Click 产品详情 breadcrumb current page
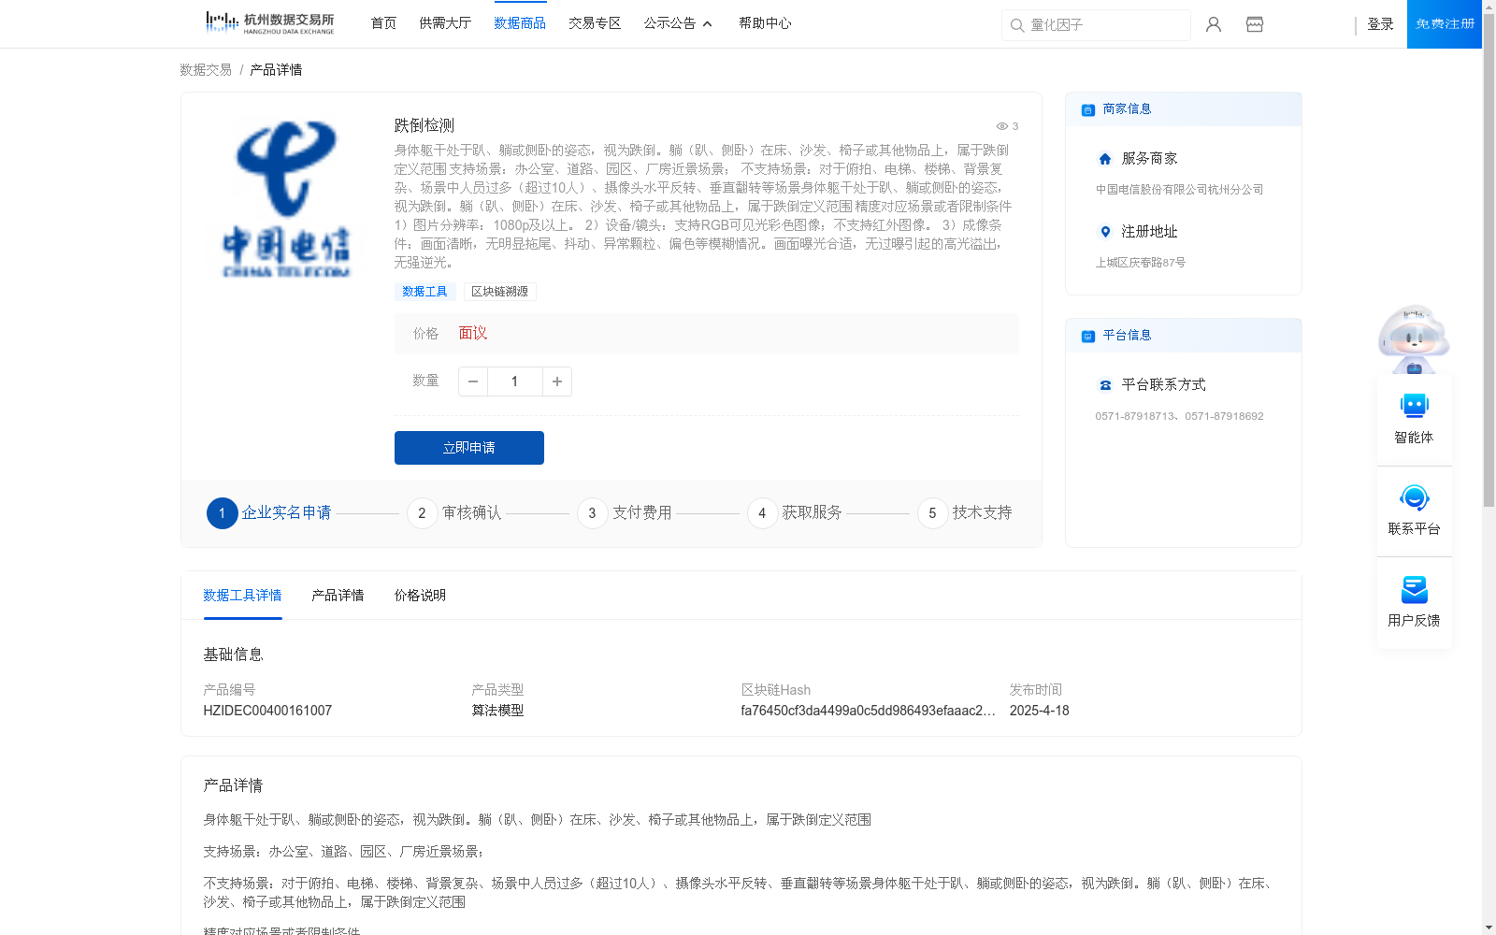Viewport: 1496px width, 935px height. [276, 70]
